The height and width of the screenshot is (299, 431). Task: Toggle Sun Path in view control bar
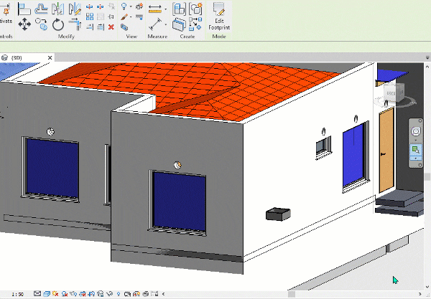[x=55, y=294]
